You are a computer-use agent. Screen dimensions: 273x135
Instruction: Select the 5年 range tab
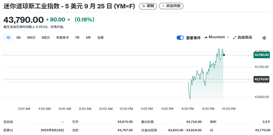(88, 38)
